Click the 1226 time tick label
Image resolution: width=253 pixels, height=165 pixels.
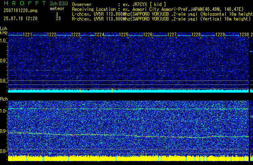[x=148, y=35]
